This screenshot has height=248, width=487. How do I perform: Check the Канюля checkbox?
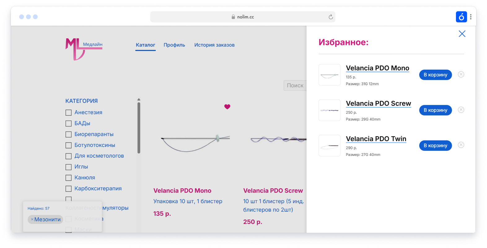click(68, 177)
